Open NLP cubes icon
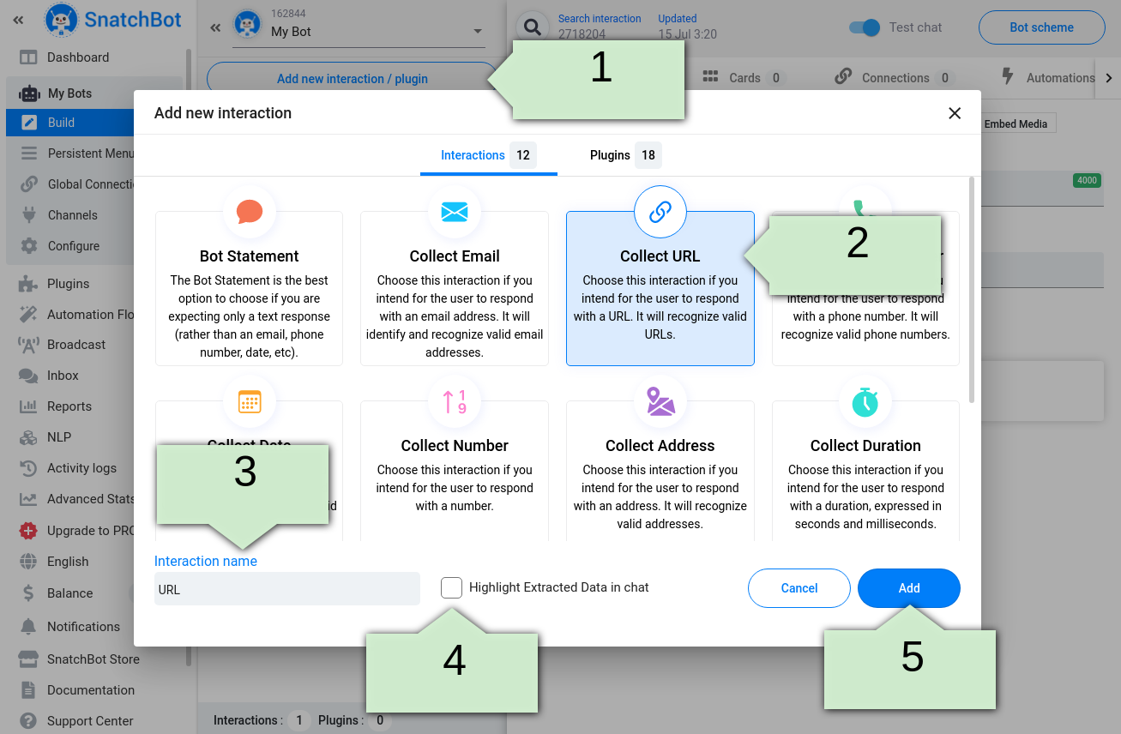The image size is (1121, 734). pyautogui.click(x=28, y=437)
